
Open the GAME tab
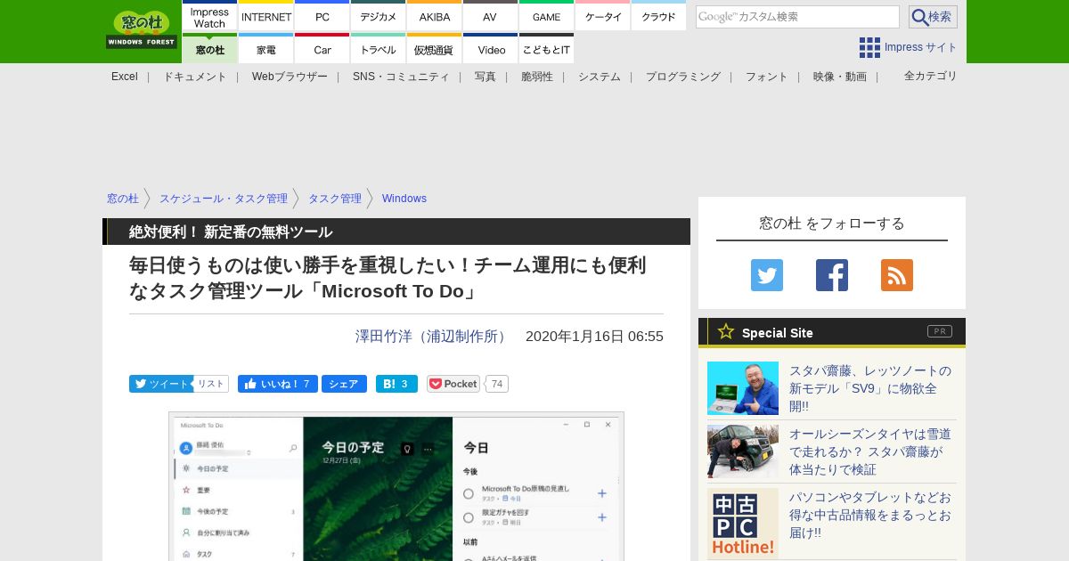point(547,17)
